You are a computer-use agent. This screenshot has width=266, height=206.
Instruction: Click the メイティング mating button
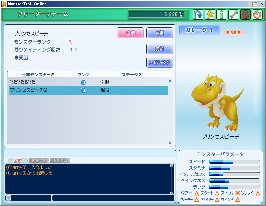160,62
